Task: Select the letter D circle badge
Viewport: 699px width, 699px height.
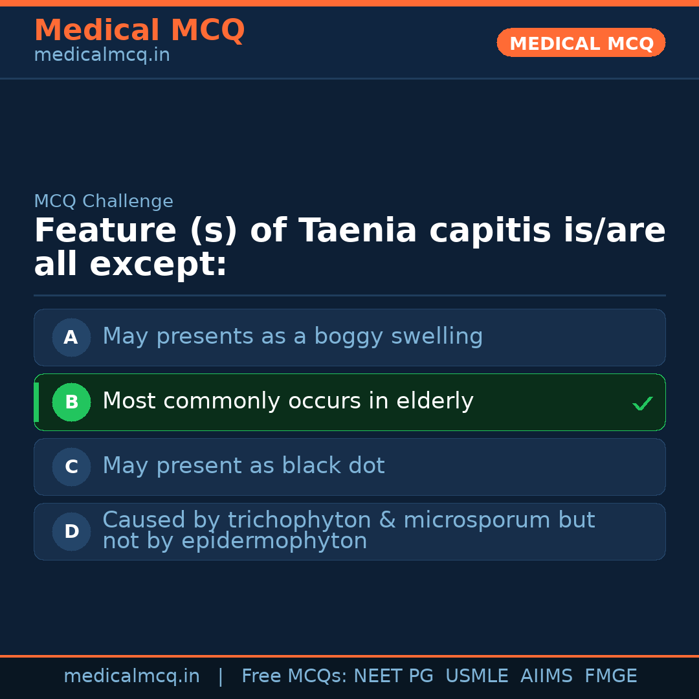Action: [x=71, y=531]
